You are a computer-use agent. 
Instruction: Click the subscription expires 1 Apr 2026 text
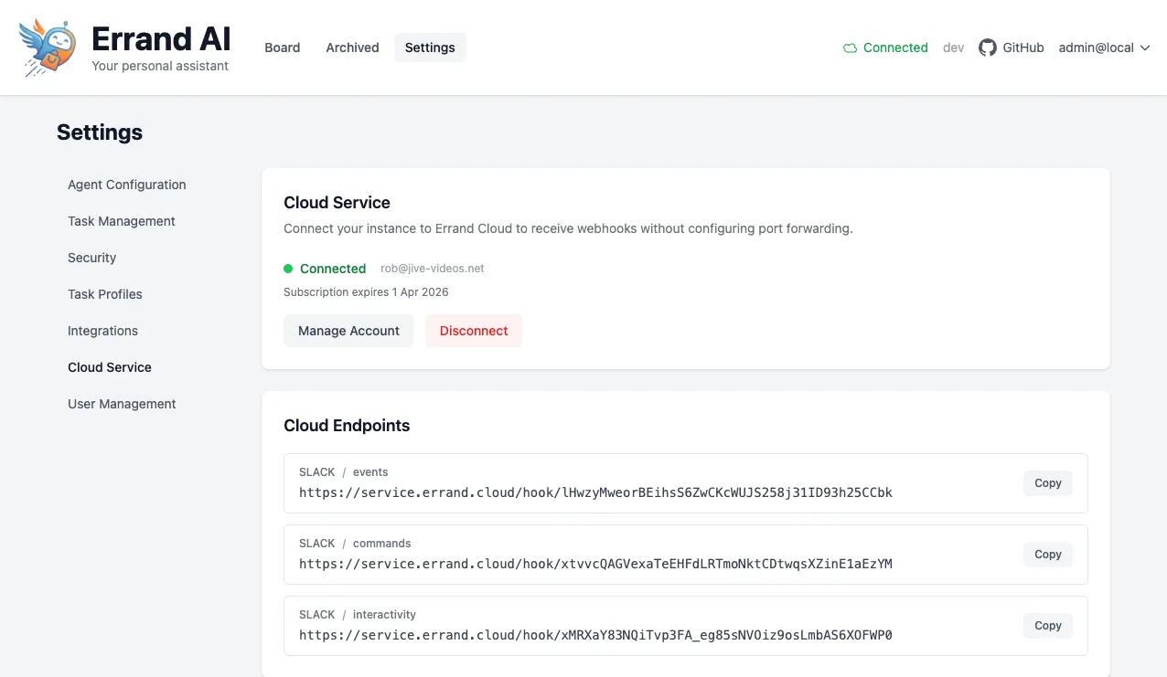pyautogui.click(x=366, y=292)
